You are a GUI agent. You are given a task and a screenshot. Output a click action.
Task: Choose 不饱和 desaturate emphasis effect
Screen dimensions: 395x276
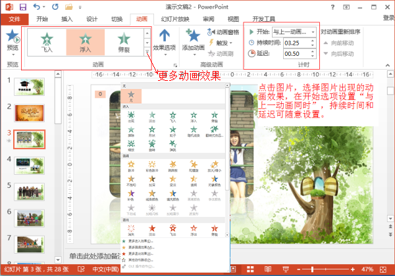(131, 181)
